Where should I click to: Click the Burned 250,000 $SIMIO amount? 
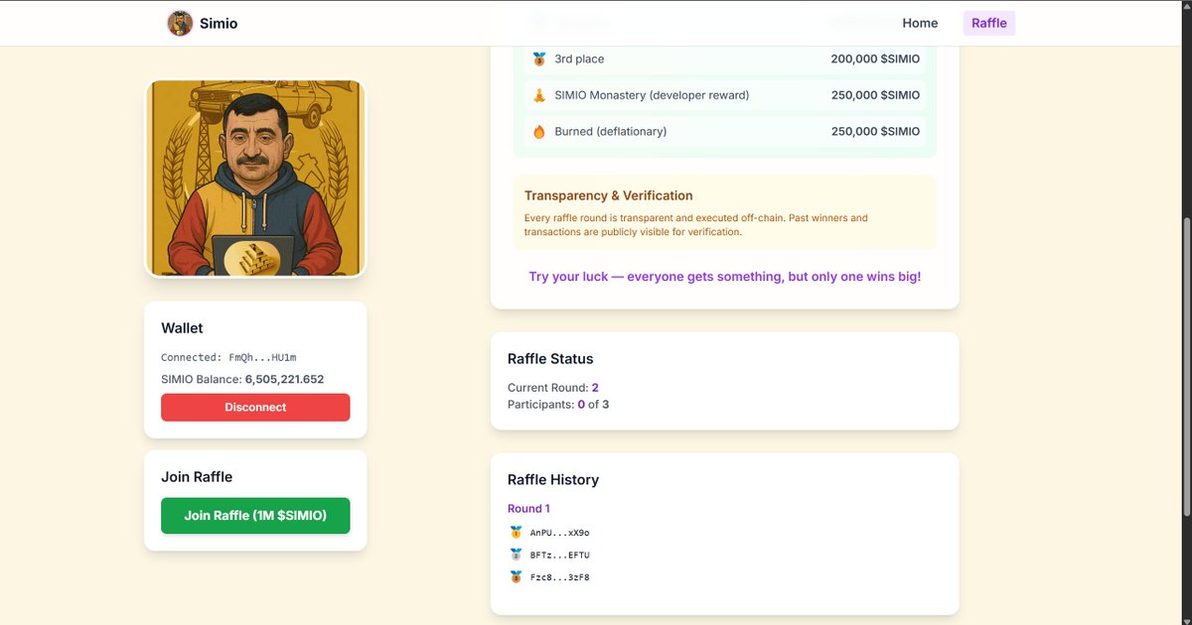875,131
